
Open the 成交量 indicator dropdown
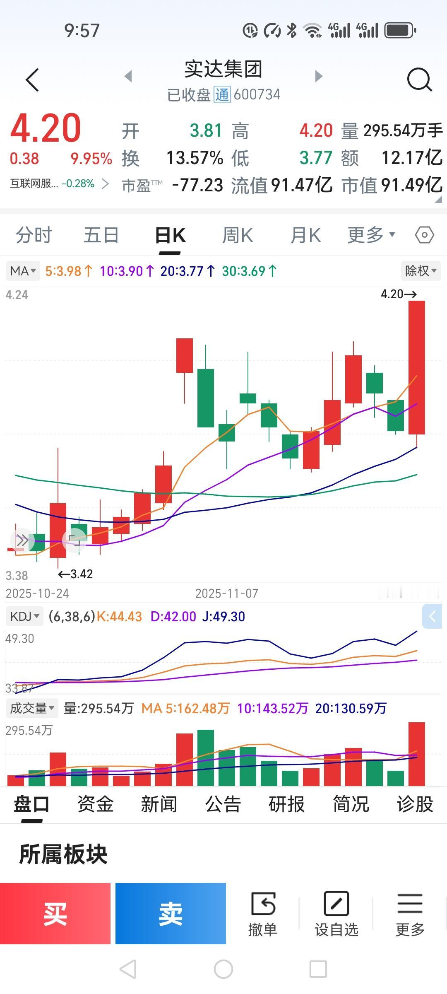[x=32, y=708]
